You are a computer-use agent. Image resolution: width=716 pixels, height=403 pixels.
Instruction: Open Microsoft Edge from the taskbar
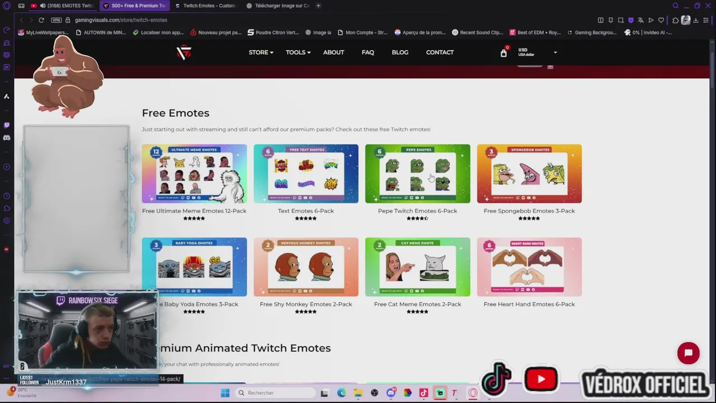[x=341, y=393]
